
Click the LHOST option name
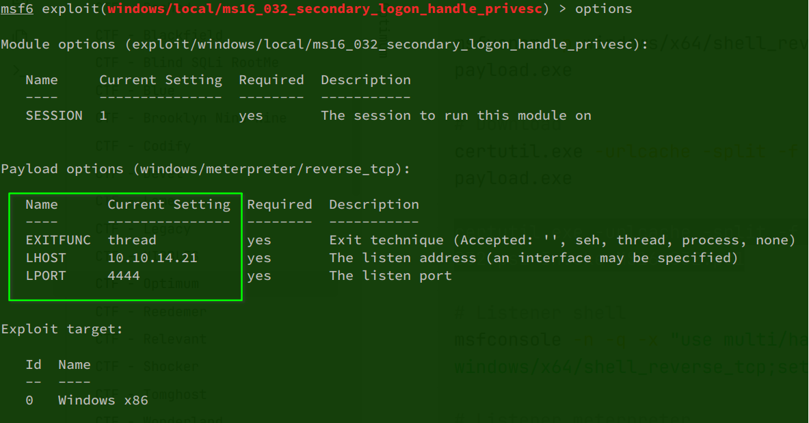[46, 258]
